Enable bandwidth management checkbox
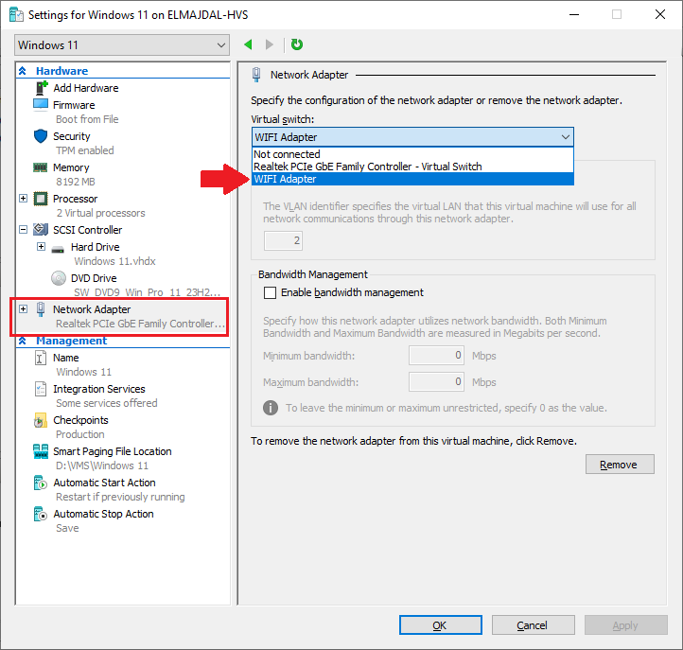Viewport: 683px width, 650px height. click(x=270, y=292)
